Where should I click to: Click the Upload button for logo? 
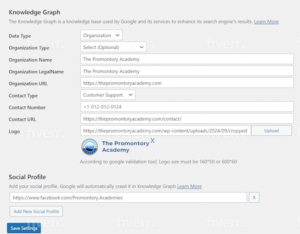pos(271,130)
